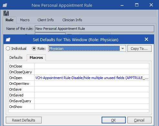
Task: Close the Set Defaults dialog
Action: [146, 39]
